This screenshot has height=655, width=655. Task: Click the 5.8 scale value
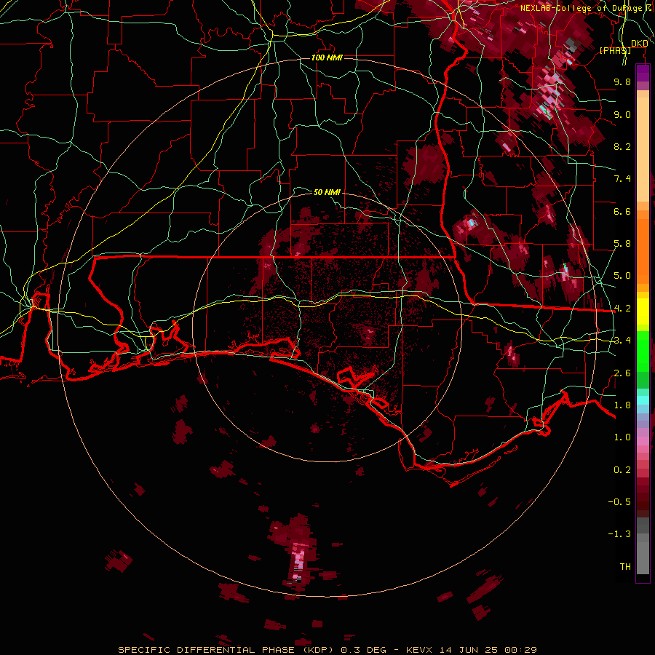[622, 244]
